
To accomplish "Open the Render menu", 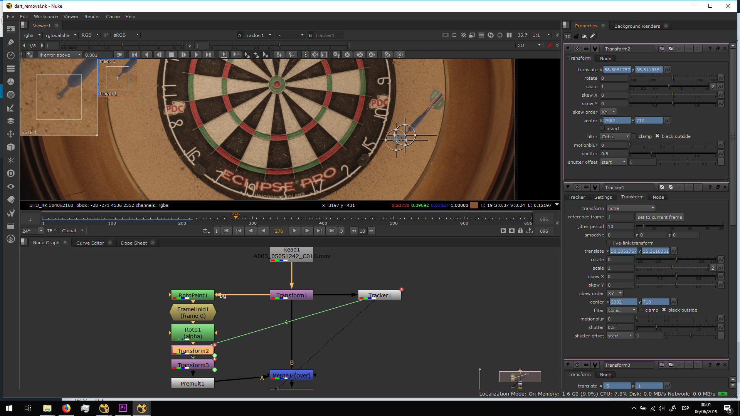I will (x=92, y=17).
